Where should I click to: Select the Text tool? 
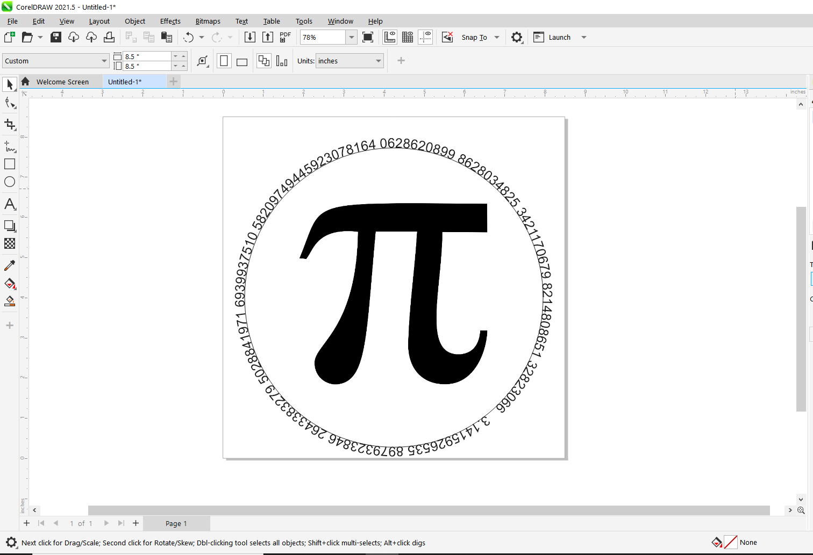click(10, 205)
